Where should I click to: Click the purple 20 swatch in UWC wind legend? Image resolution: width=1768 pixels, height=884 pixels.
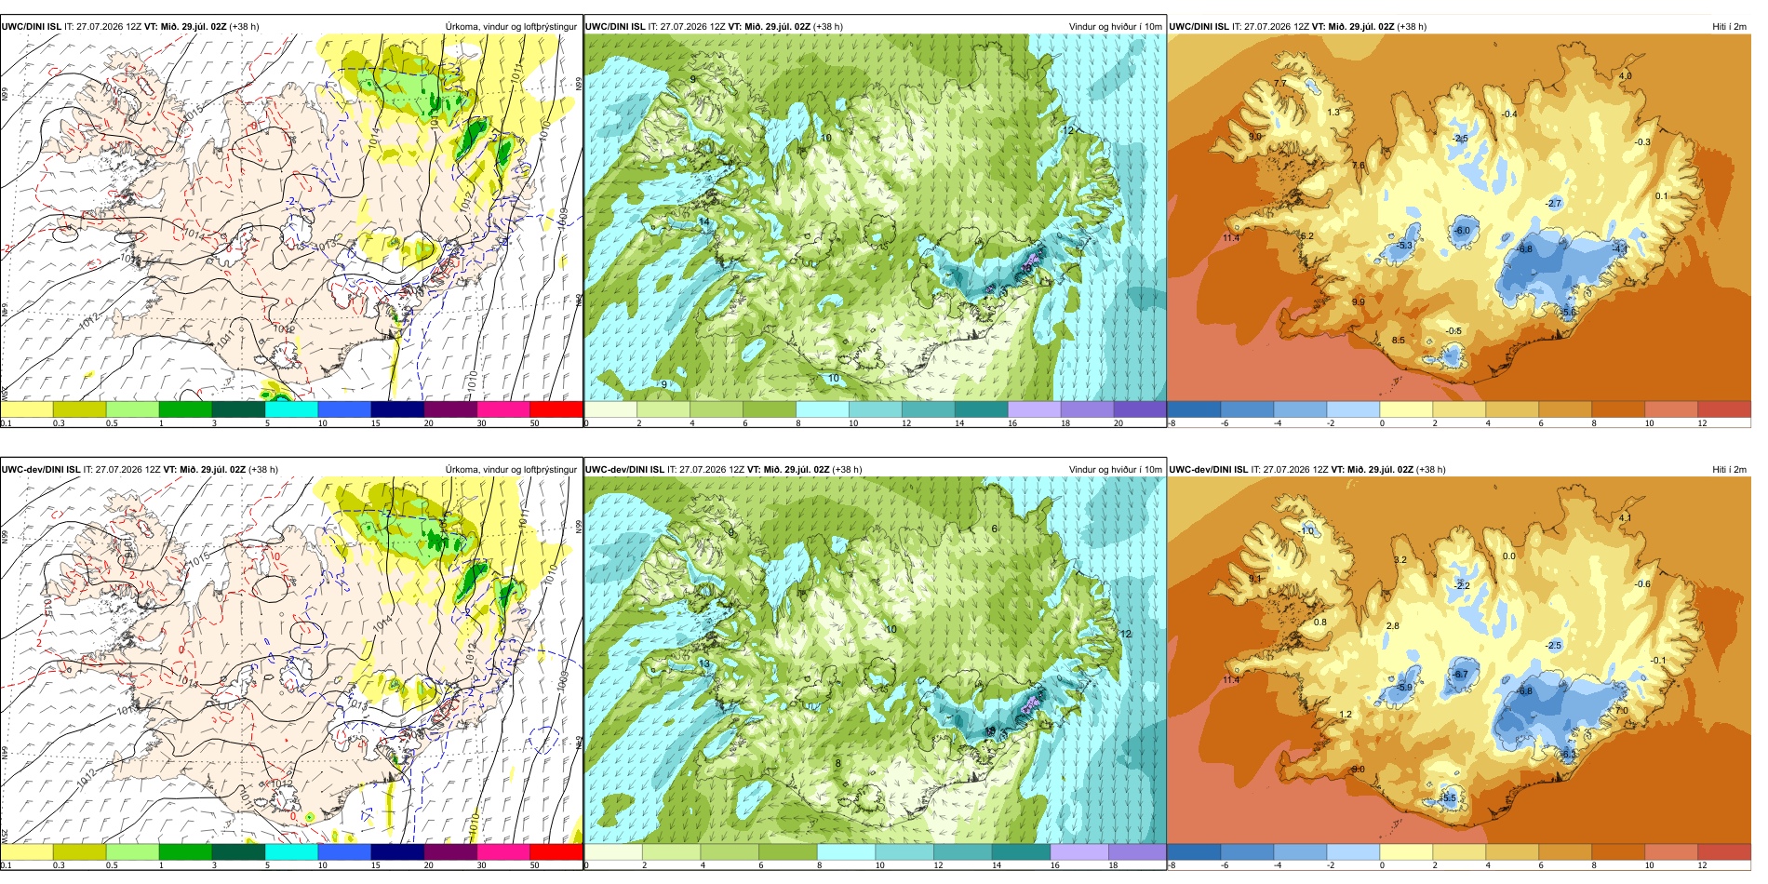click(x=1140, y=409)
